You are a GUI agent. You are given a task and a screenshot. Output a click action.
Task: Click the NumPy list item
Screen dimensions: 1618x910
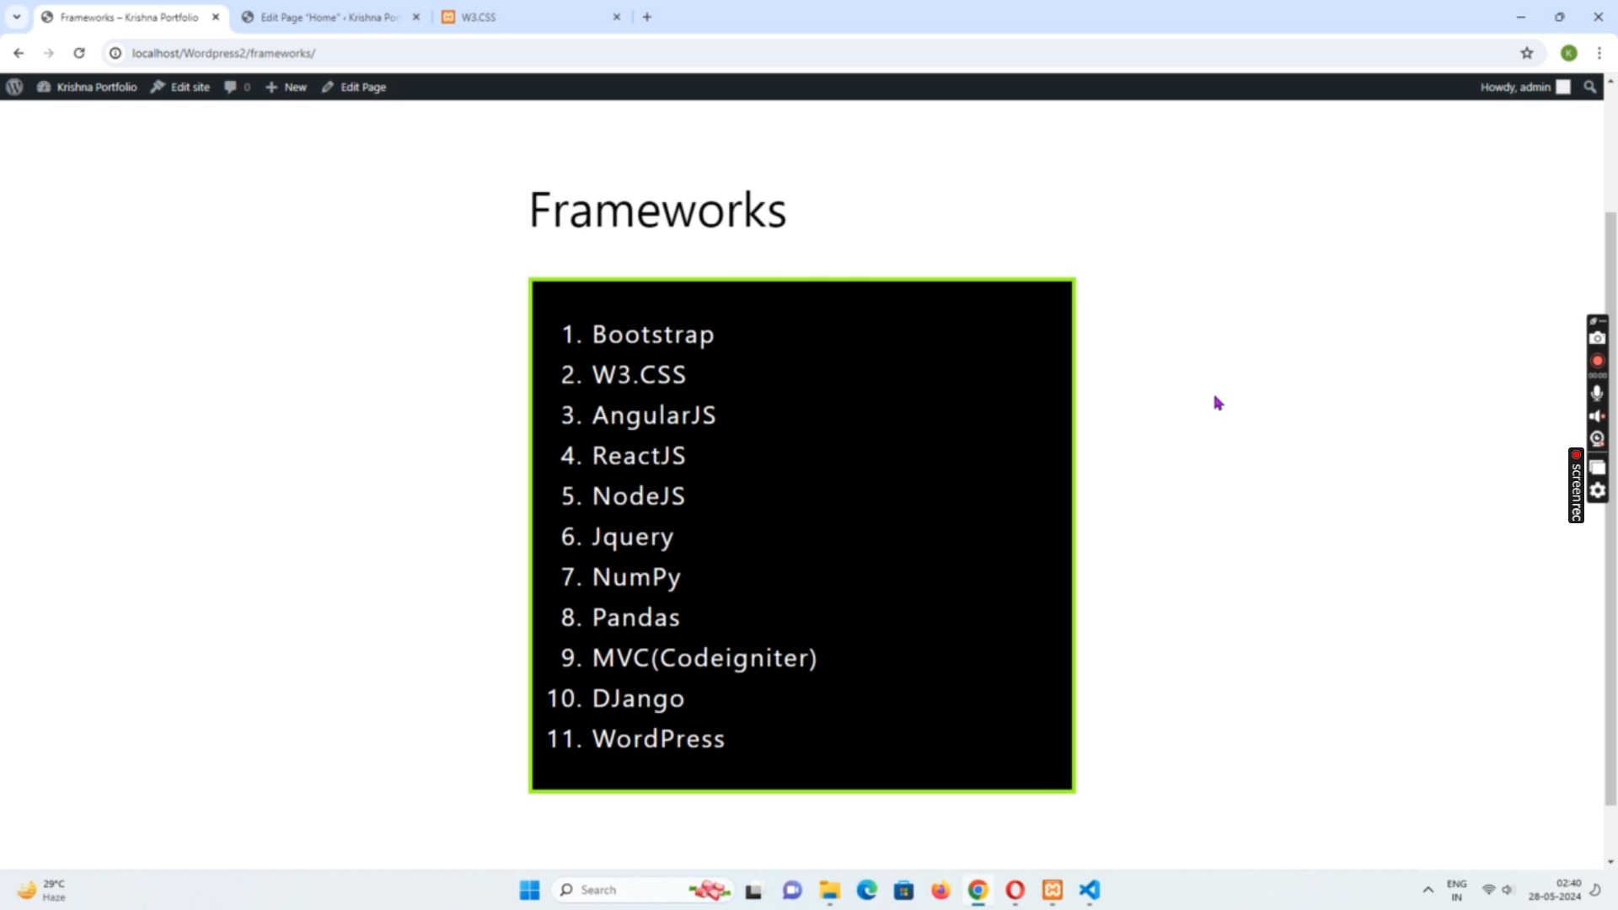coord(636,577)
